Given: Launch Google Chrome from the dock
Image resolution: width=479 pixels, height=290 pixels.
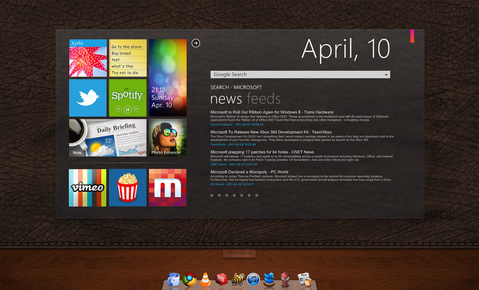Looking at the screenshot, I should click(x=189, y=279).
